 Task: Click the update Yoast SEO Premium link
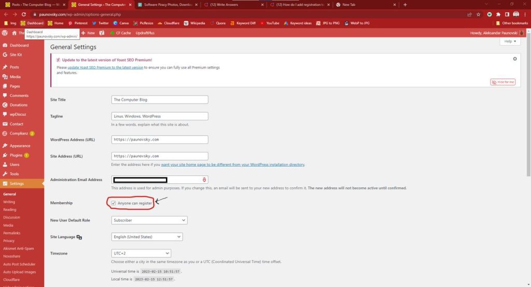105,68
